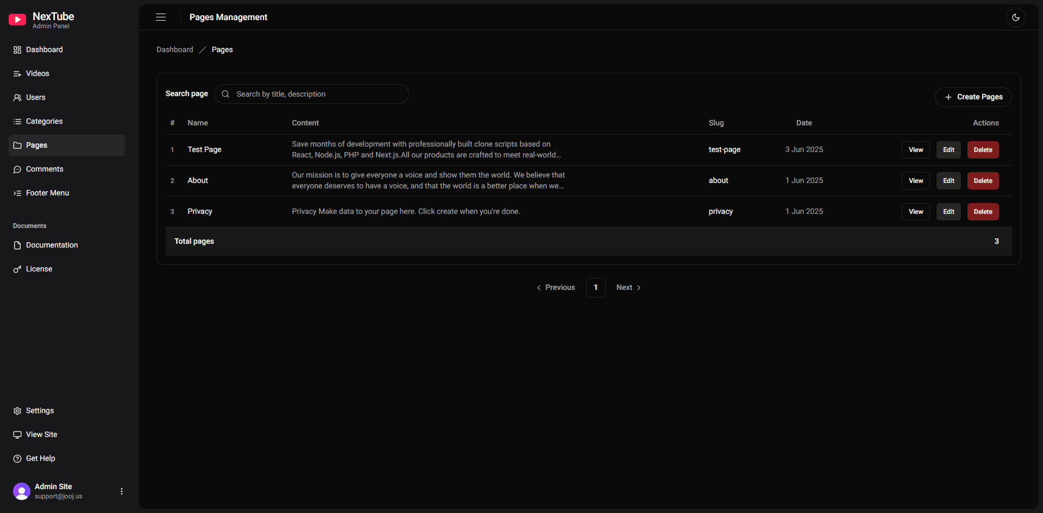Screen dimensions: 1043x513
Task: Click the Next chevron arrow
Action: point(639,288)
